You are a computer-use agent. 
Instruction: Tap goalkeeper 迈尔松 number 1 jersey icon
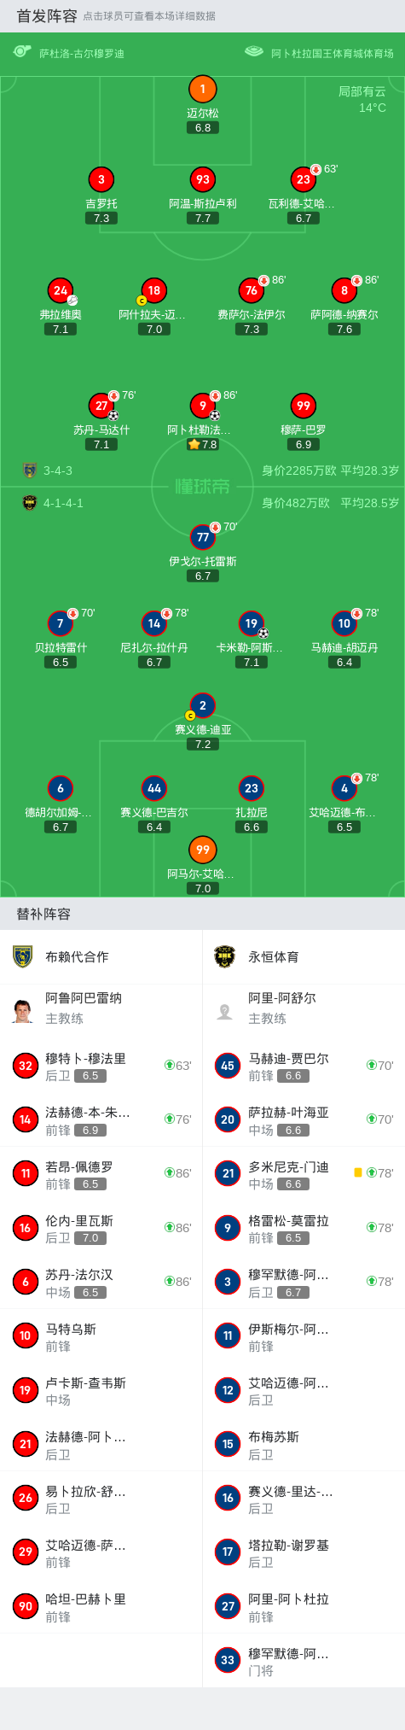(x=202, y=89)
